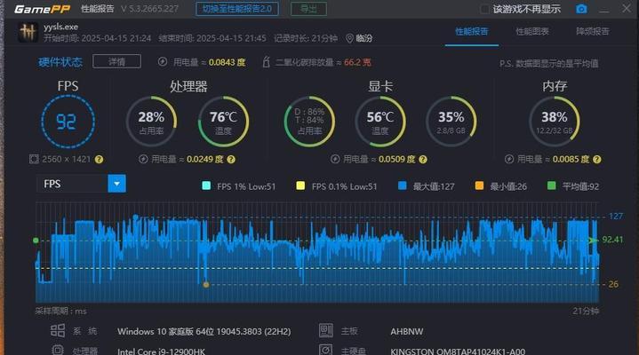Open the FPS chart type dropdown
Screen dimensions: 639x355
coord(117,184)
